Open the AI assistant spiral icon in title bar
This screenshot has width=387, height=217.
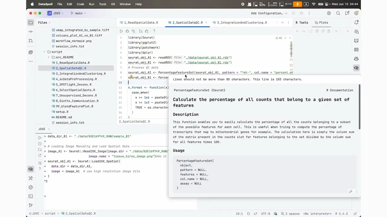[x=329, y=13]
